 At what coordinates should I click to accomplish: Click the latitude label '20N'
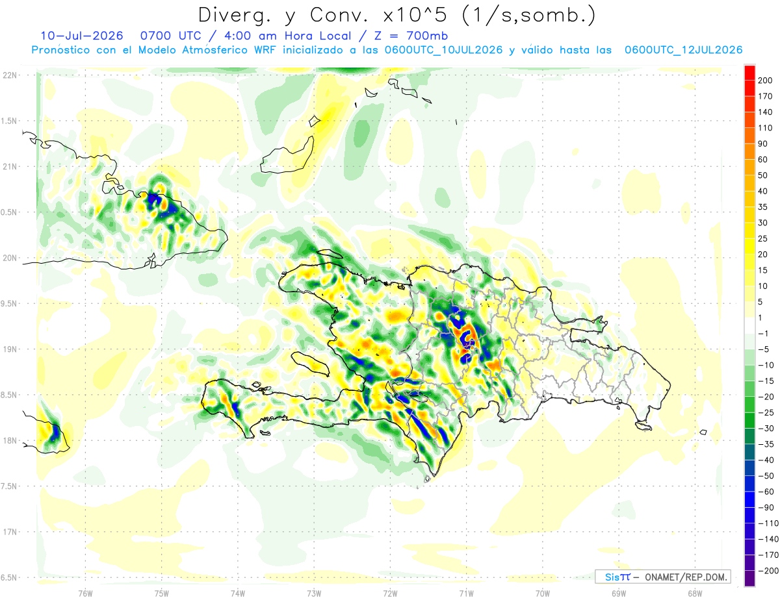coord(10,258)
